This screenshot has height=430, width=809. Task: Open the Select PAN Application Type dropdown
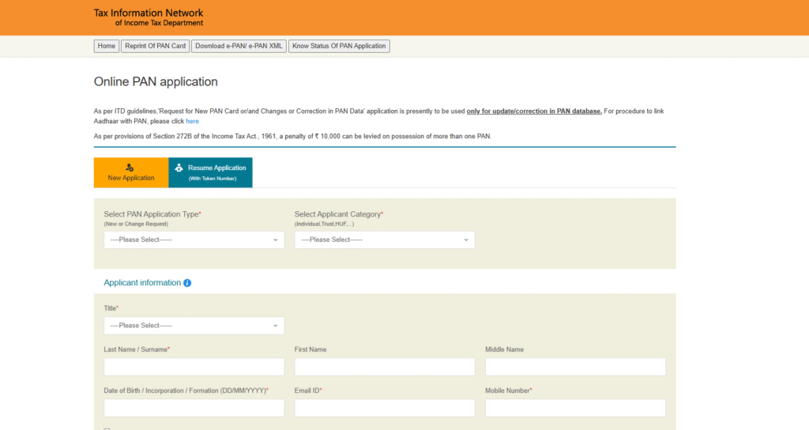(194, 240)
